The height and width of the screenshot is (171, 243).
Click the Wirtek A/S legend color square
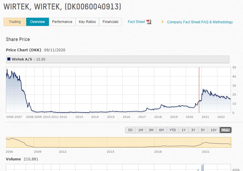9,59
